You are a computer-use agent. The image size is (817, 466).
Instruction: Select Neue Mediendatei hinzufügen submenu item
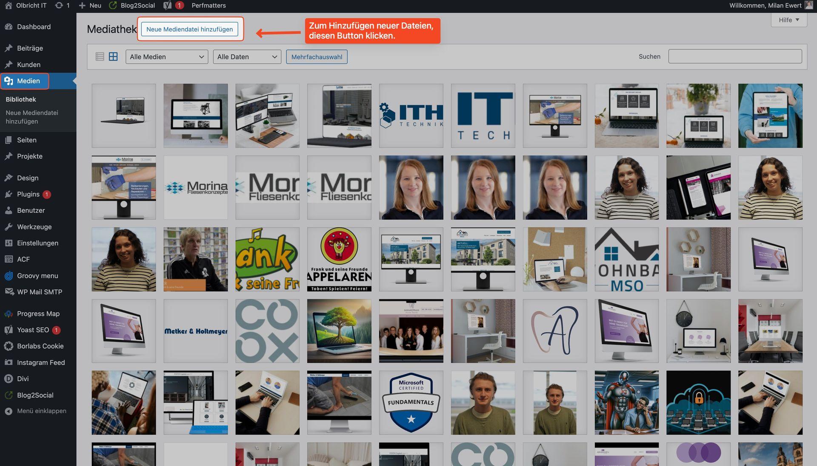pos(32,117)
